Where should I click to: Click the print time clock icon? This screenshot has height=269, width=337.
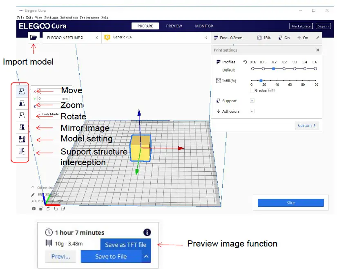(49, 232)
